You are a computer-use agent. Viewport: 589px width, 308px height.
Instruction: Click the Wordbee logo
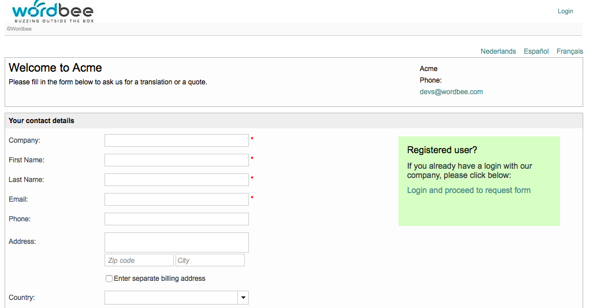click(x=53, y=12)
